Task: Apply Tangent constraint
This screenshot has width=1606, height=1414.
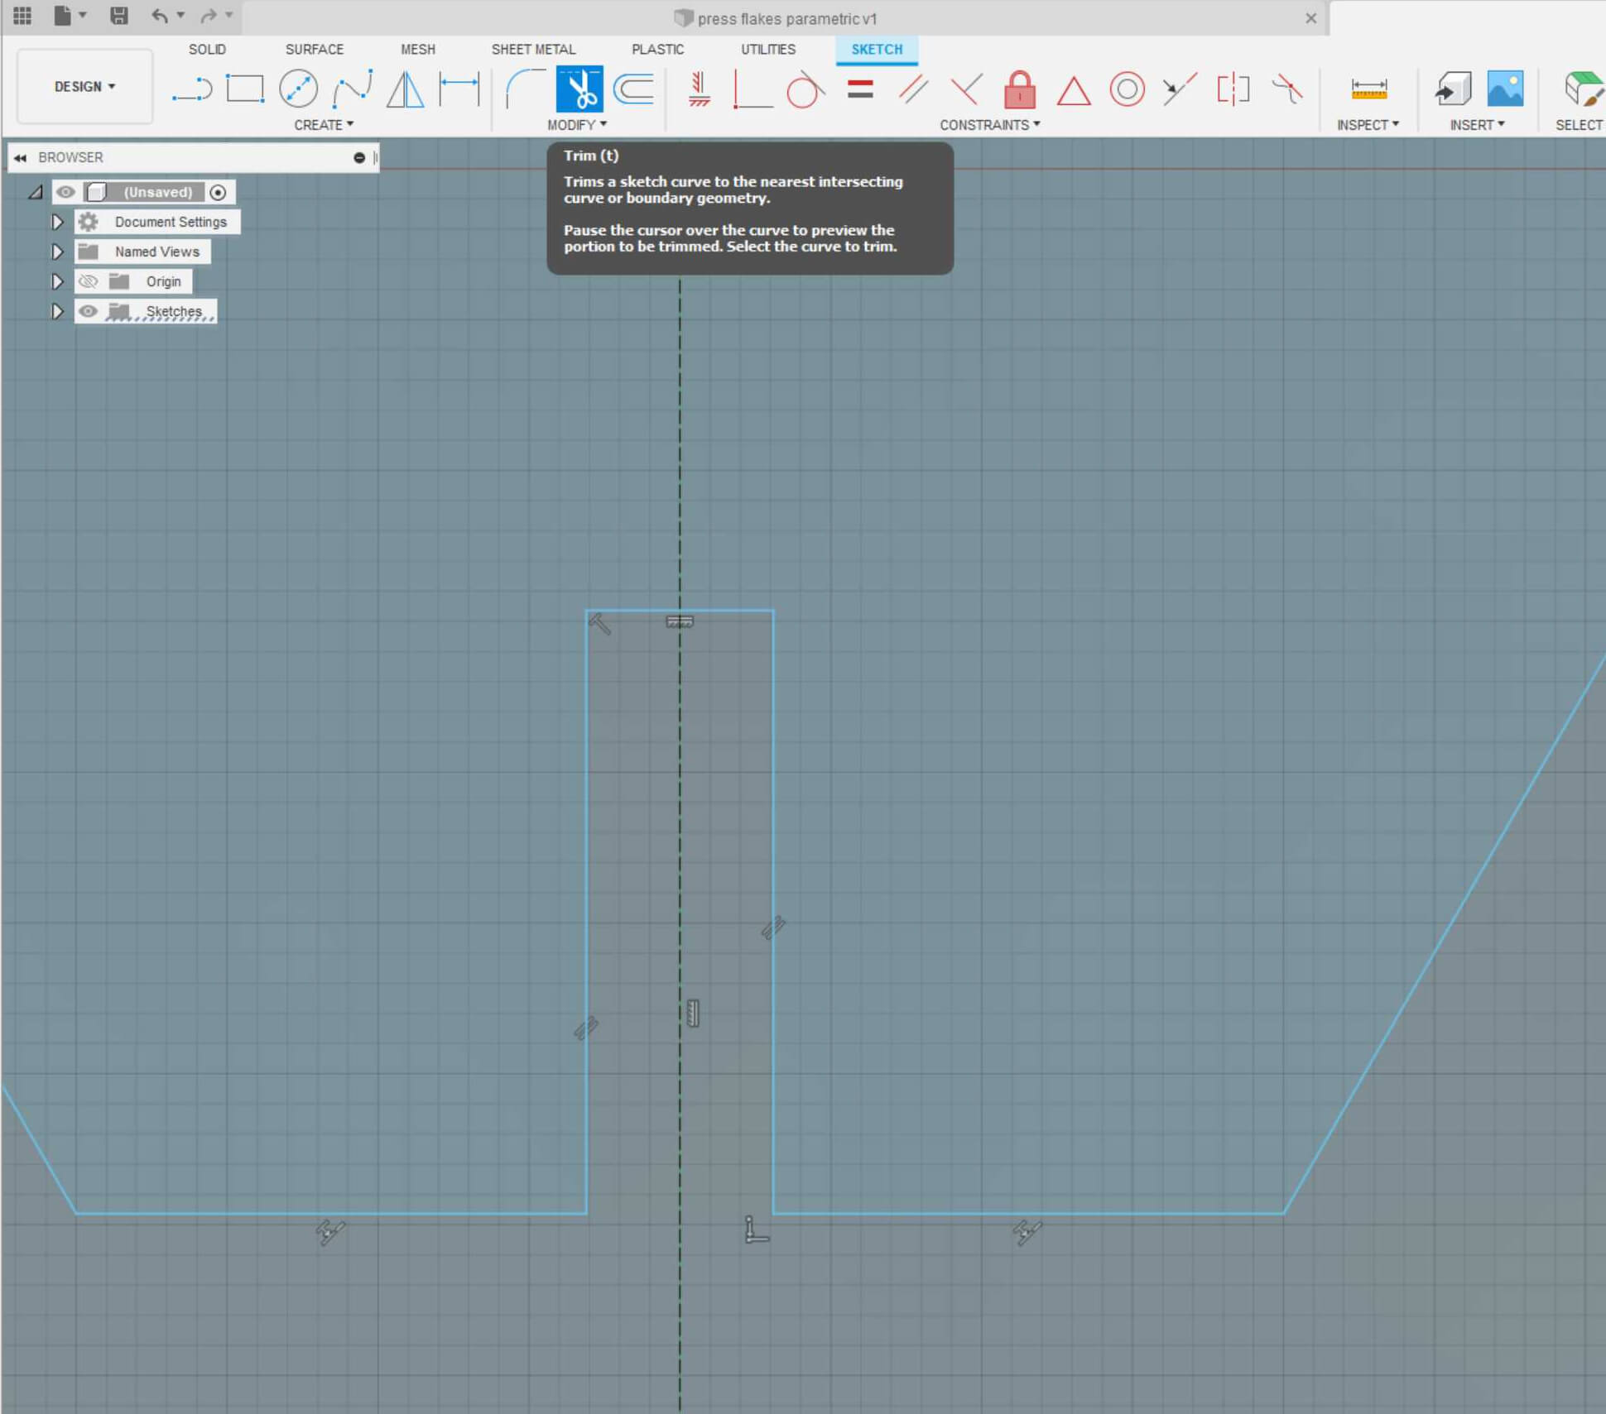Action: click(805, 89)
